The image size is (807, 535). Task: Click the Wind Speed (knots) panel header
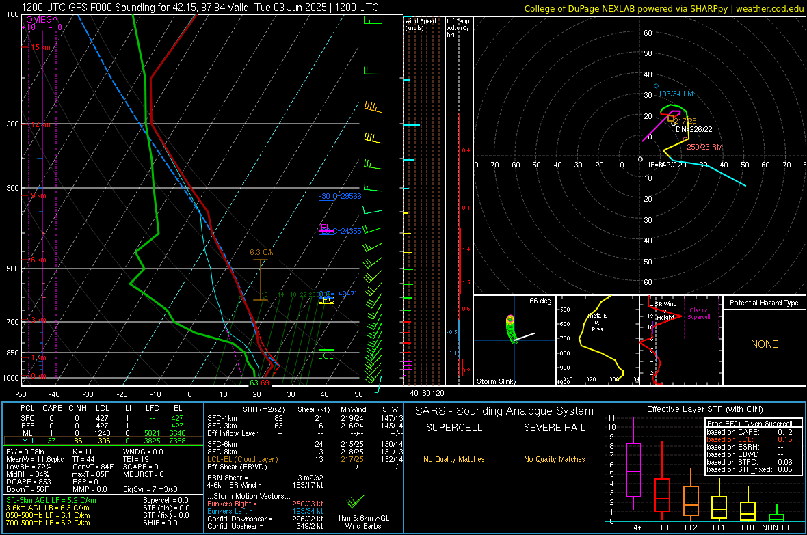pyautogui.click(x=421, y=24)
